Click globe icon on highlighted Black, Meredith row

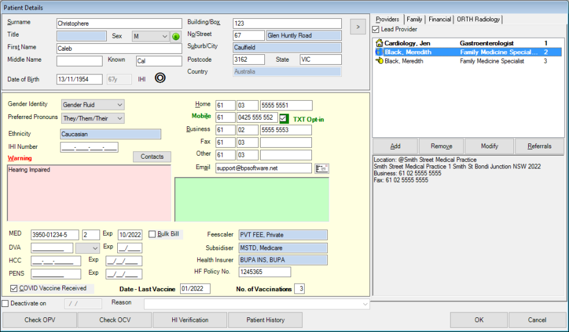click(x=379, y=52)
